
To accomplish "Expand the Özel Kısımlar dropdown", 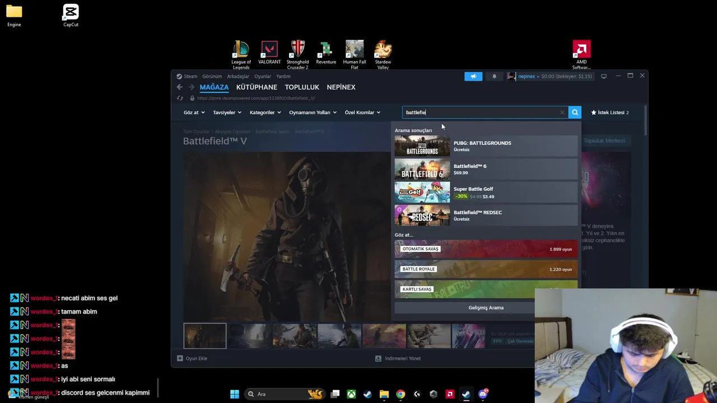I will [x=362, y=113].
